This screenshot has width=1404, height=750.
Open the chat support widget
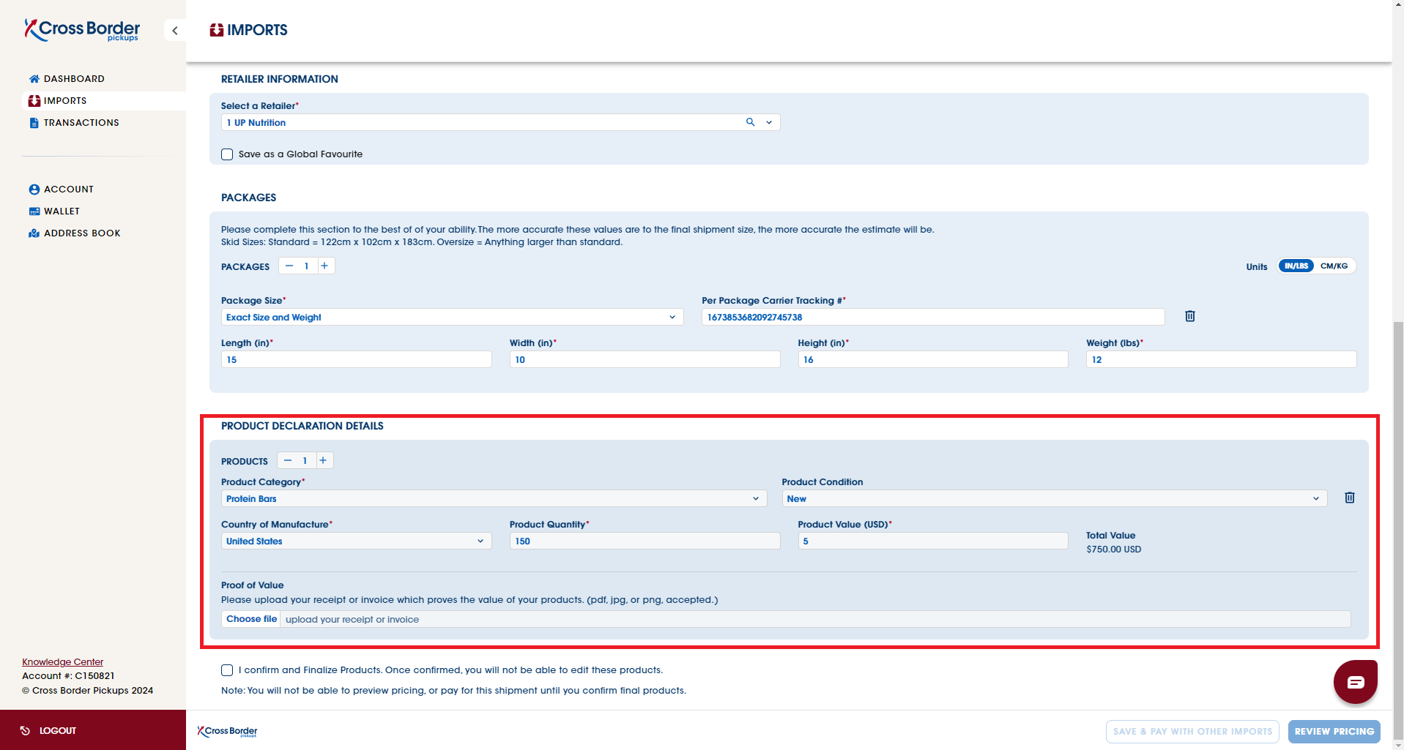1355,682
